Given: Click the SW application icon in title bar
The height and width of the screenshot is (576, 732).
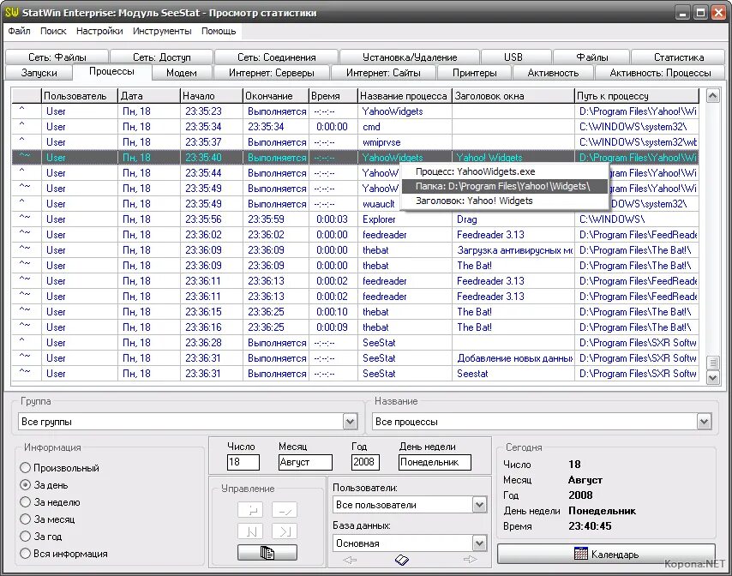Looking at the screenshot, I should tap(12, 12).
